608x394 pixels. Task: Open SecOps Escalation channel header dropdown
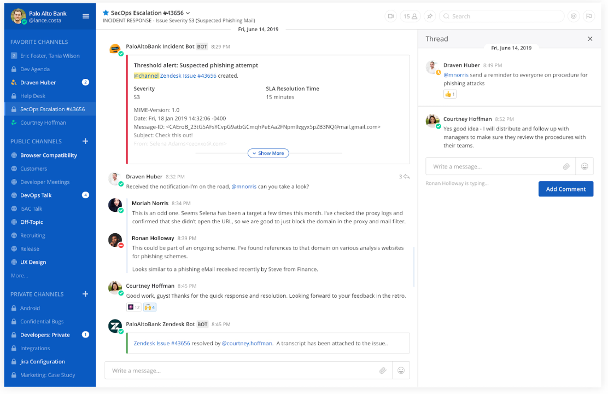coord(188,13)
